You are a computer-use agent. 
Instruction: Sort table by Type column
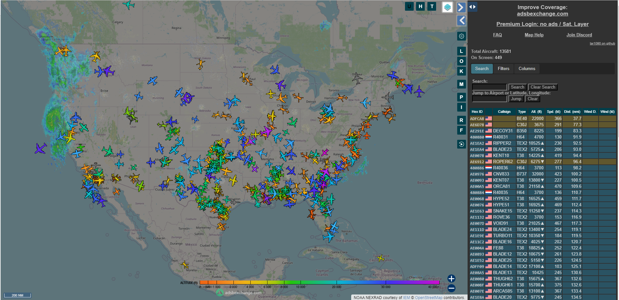[522, 112]
